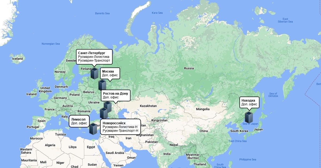The height and width of the screenshot is (168, 321).
Task: Click the Barents Sea label
Action: tap(102, 13)
